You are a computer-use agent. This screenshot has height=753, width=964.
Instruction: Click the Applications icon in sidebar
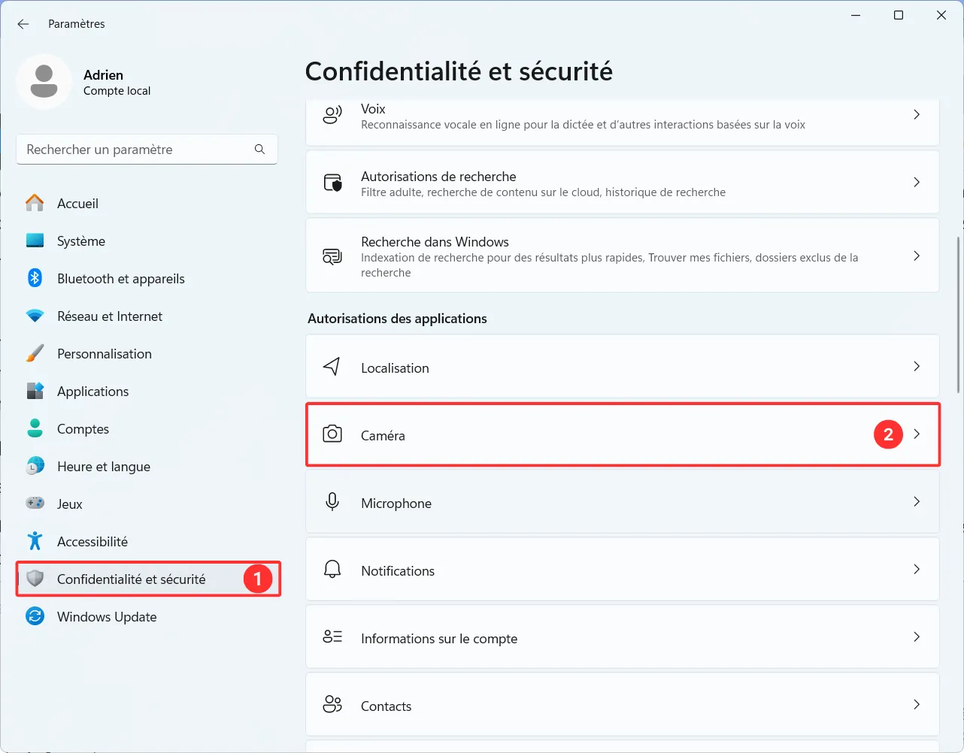[35, 391]
